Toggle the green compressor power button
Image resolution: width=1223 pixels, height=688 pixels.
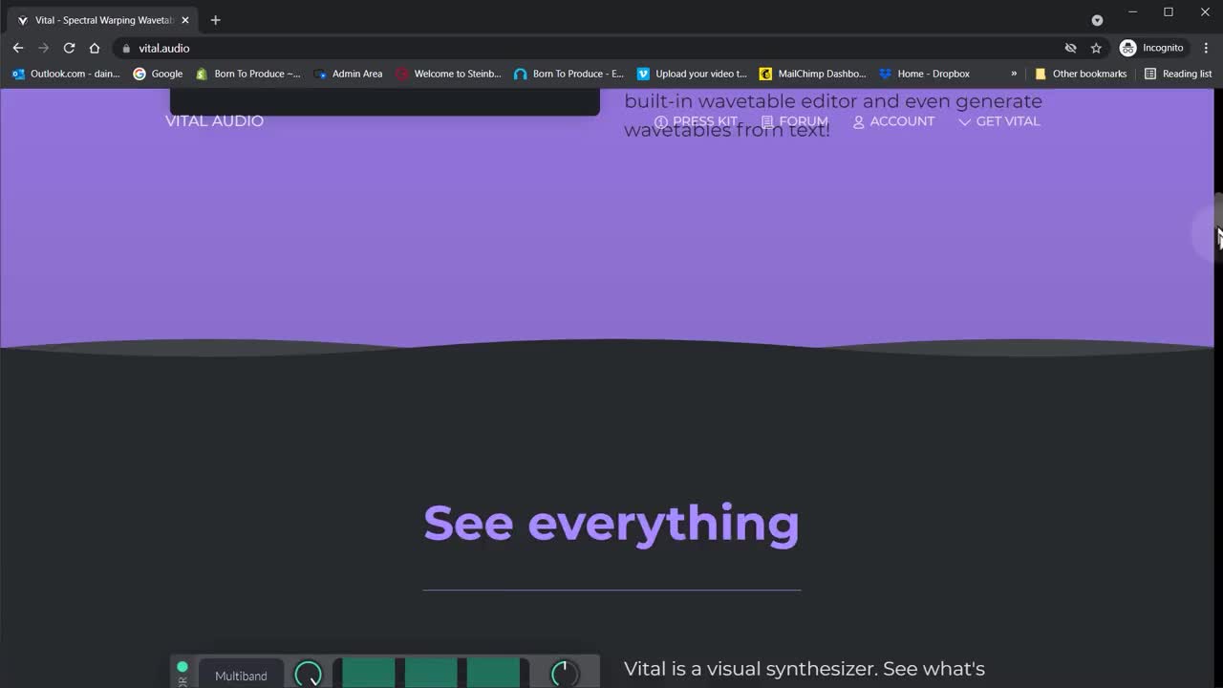[182, 667]
